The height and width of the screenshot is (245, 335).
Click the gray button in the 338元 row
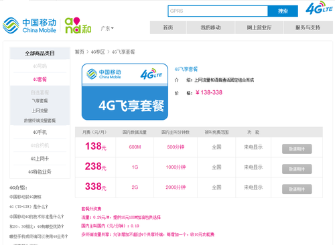pos(297,189)
